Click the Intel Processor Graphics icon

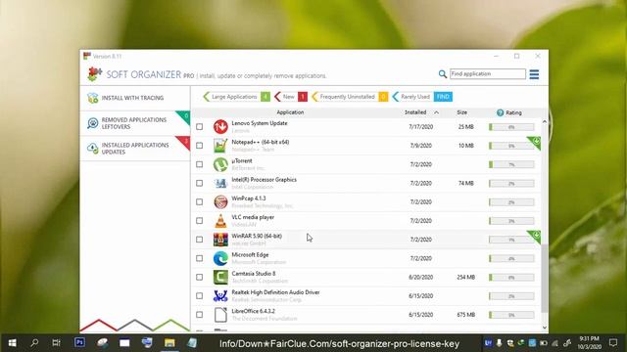(x=220, y=183)
